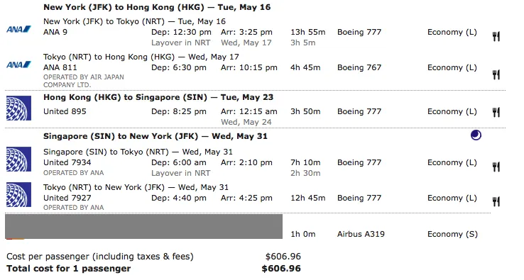Click the meal icon on the United 895 row
This screenshot has width=524, height=280.
496,113
